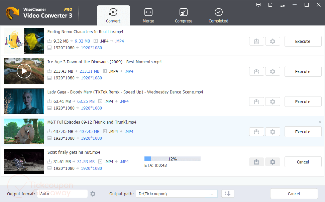
Task: Click the edit clip icon for M&T Full Episodes
Action: click(x=256, y=132)
